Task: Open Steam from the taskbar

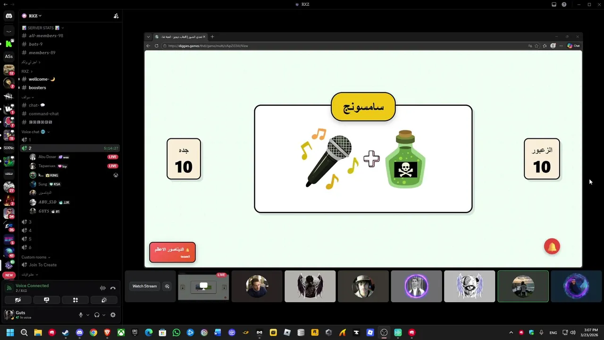Action: (66, 332)
